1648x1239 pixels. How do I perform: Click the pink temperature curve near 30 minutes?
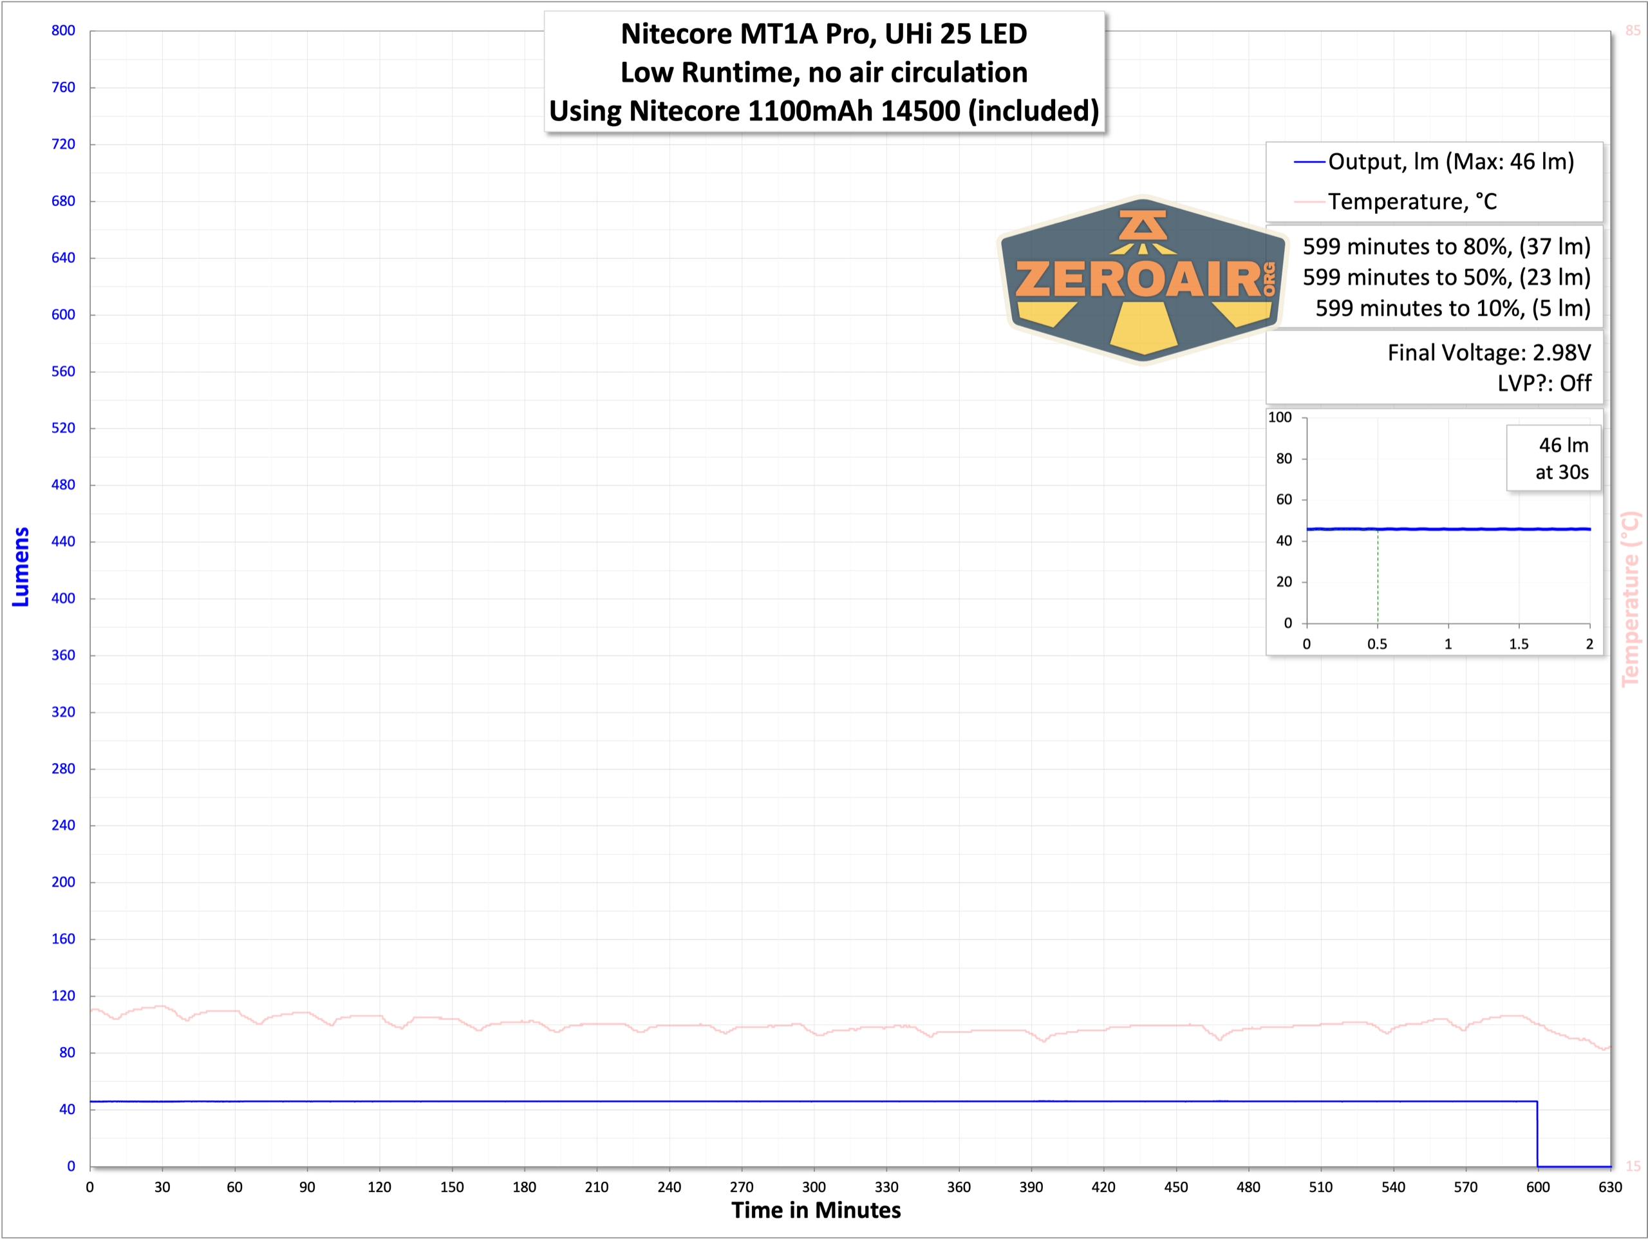pos(162,1007)
